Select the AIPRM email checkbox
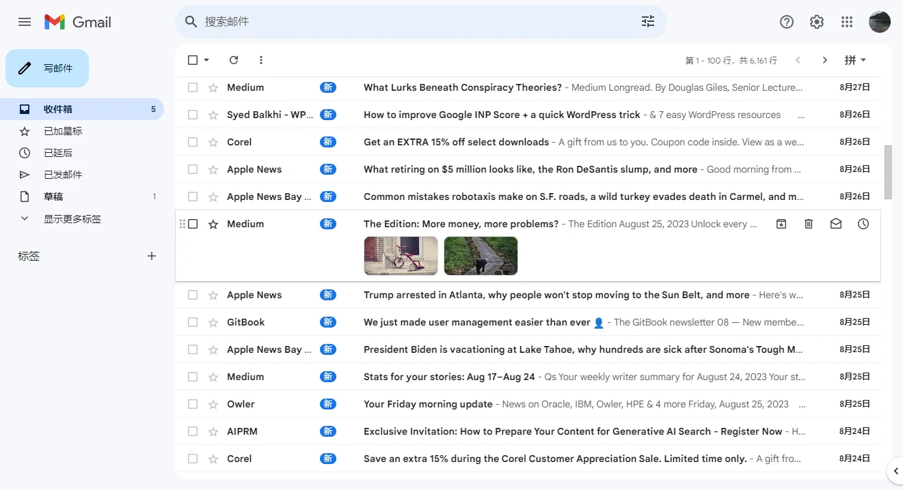The width and height of the screenshot is (903, 490). tap(193, 431)
